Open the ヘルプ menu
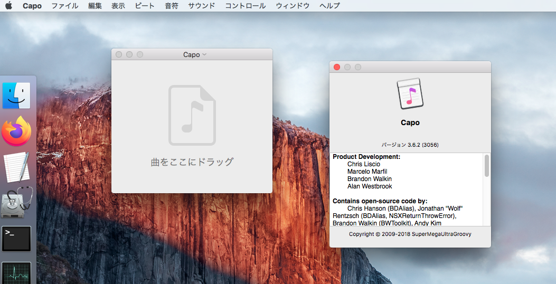 [x=329, y=6]
